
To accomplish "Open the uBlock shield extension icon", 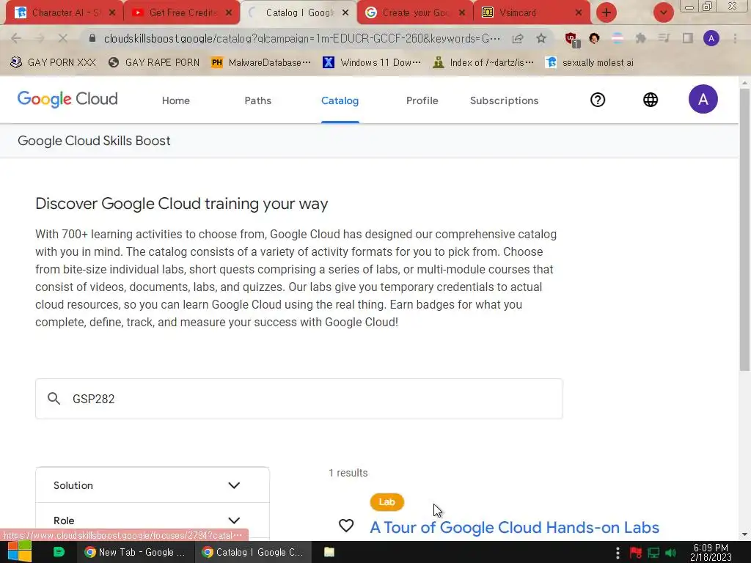I will [572, 40].
